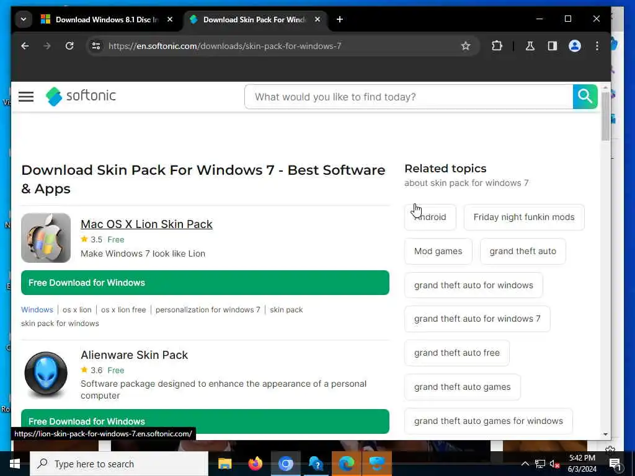Image resolution: width=635 pixels, height=476 pixels.
Task: Close the Download Skin Pack tab
Action: tap(317, 19)
